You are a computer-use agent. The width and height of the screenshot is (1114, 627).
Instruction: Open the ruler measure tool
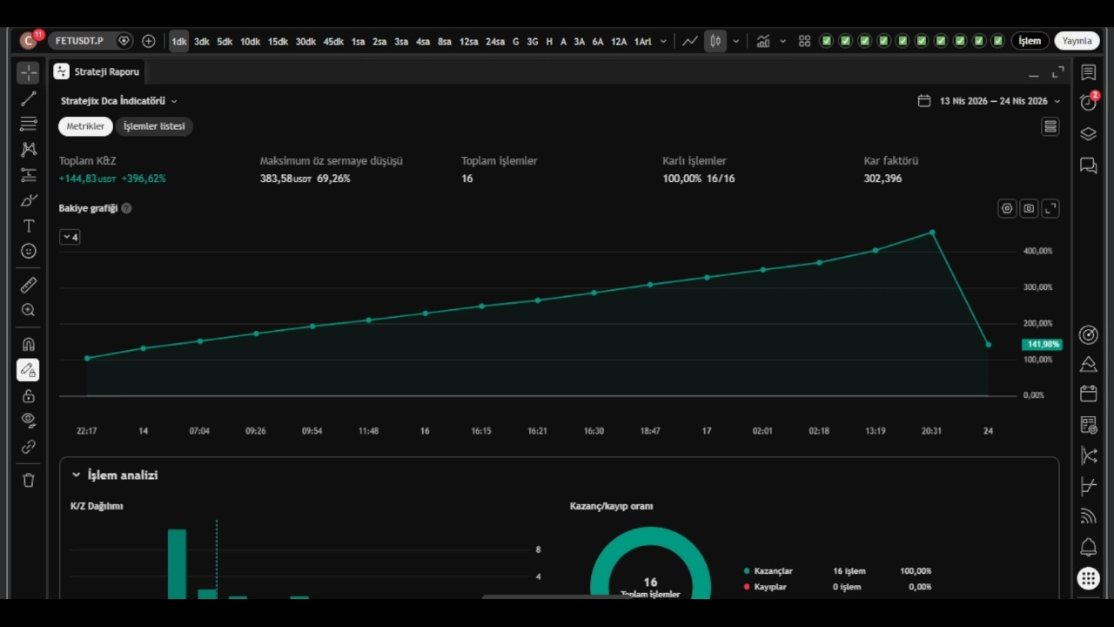click(x=29, y=285)
